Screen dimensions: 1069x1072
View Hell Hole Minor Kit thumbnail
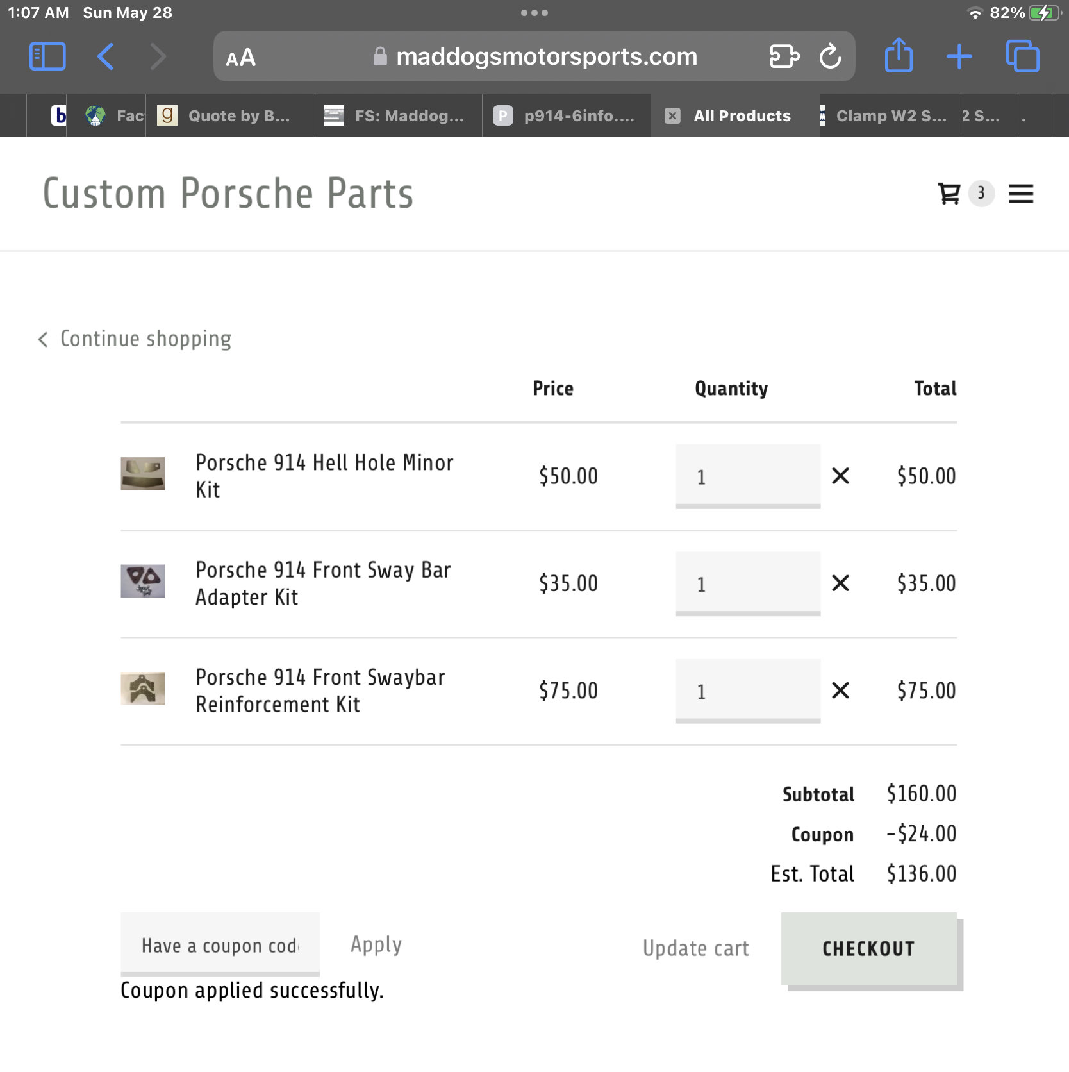142,474
